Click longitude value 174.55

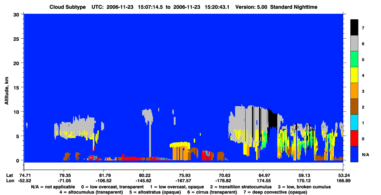pos(263,181)
